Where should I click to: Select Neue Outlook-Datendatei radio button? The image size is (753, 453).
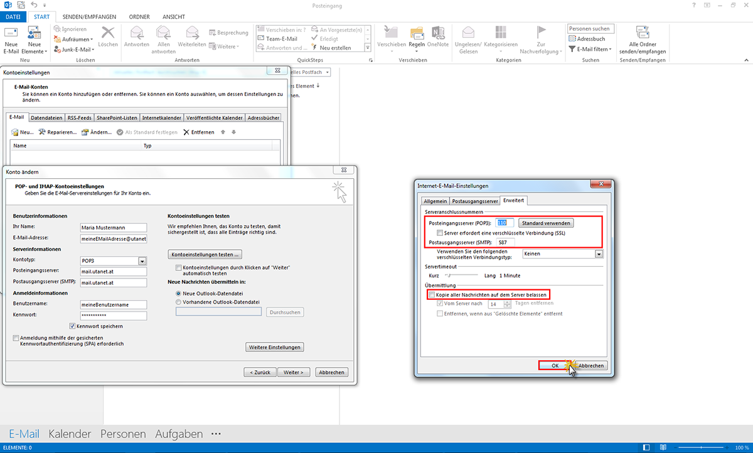pos(179,294)
